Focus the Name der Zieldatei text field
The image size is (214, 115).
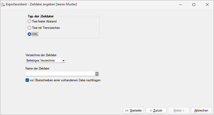tap(60, 74)
